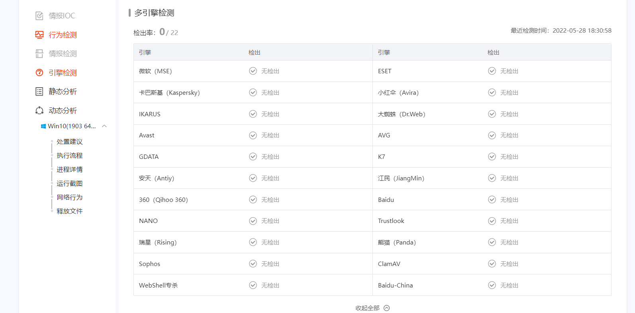The width and height of the screenshot is (635, 313).
Task: Click the check icon in Kaspersky row
Action: pyautogui.click(x=253, y=92)
